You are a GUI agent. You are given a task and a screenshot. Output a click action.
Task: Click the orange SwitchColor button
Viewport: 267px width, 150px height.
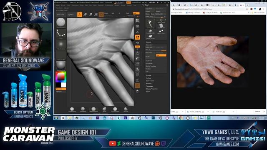[61, 89]
